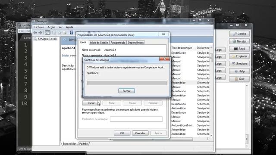The width and height of the screenshot is (276, 155).
Task: Click the horizontal scrollbar right arrow
Action: (x=207, y=139)
